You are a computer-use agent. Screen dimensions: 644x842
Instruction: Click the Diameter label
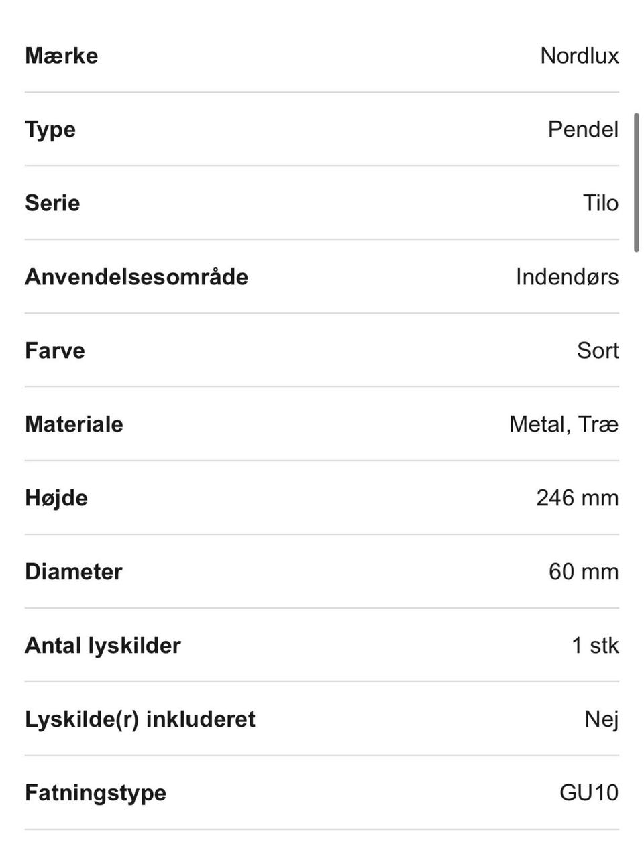[74, 572]
